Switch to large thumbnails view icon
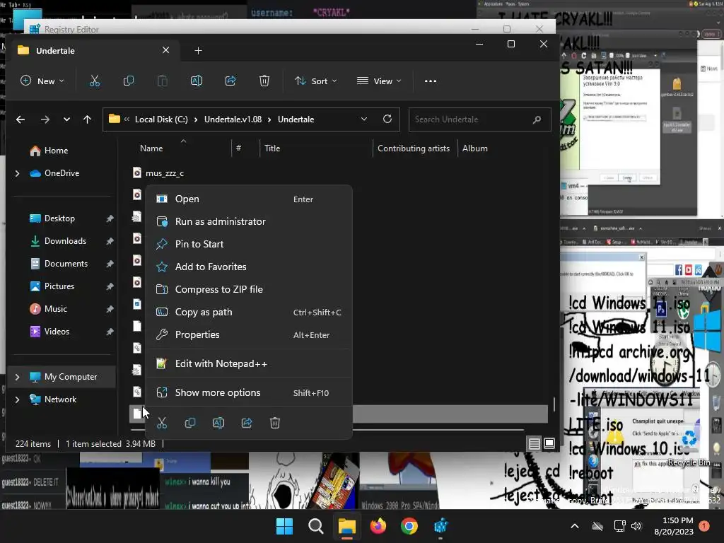Viewport: 724px width, 543px height. pyautogui.click(x=549, y=444)
